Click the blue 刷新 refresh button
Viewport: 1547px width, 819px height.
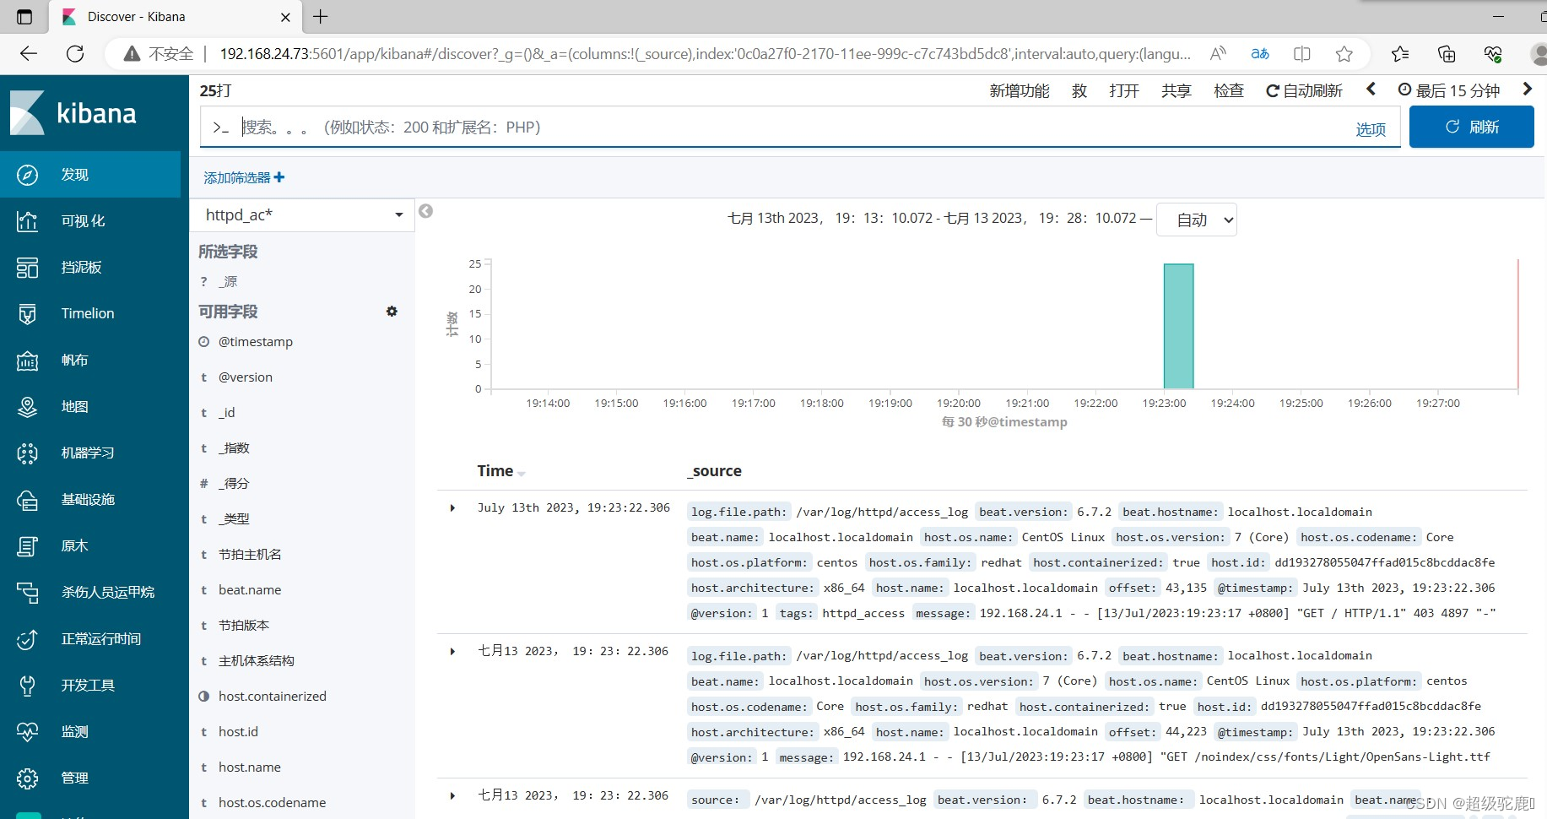point(1472,127)
